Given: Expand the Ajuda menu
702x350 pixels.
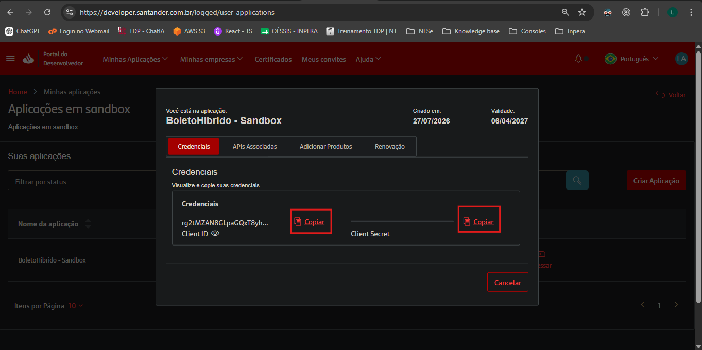Looking at the screenshot, I should [x=368, y=59].
